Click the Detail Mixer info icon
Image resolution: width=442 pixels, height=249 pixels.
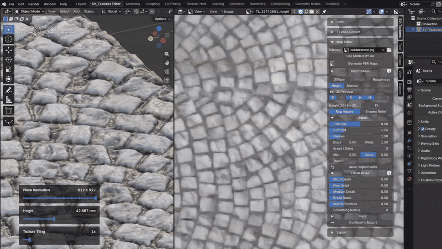pos(389,173)
